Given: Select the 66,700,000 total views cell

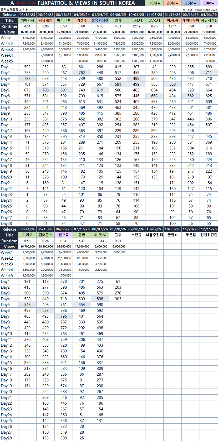Looking at the screenshot, I should [x=64, y=246].
